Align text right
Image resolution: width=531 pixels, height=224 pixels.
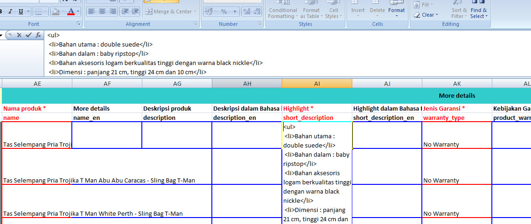[113, 12]
